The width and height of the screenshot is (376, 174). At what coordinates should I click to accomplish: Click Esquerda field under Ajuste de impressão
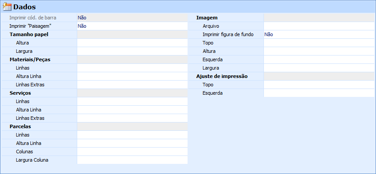click(319, 93)
